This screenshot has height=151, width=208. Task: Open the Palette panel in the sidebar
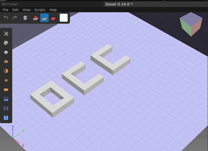point(6,43)
